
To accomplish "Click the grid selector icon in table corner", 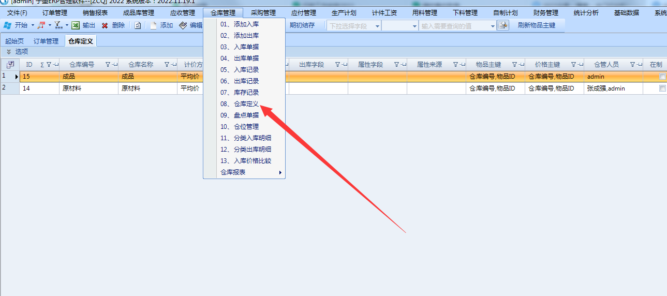I will (x=10, y=65).
